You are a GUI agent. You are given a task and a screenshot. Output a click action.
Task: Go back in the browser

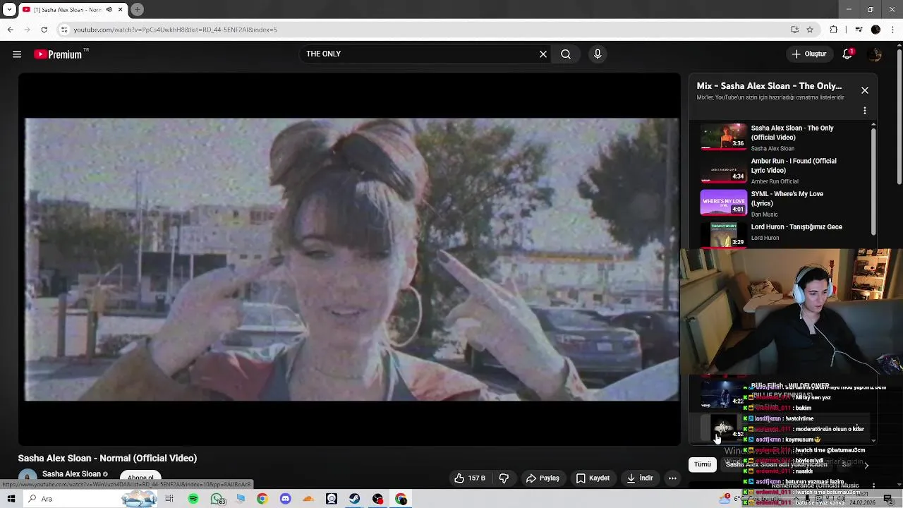(x=10, y=30)
